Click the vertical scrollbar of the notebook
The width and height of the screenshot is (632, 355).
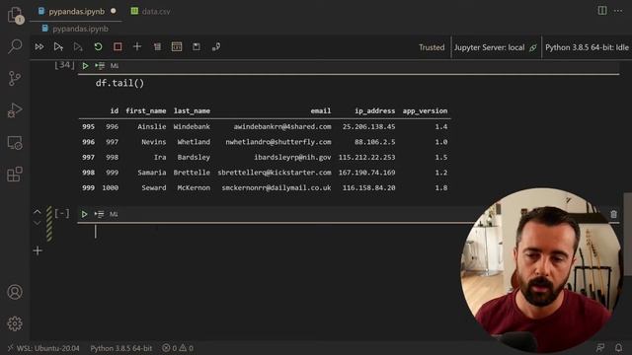click(x=628, y=234)
